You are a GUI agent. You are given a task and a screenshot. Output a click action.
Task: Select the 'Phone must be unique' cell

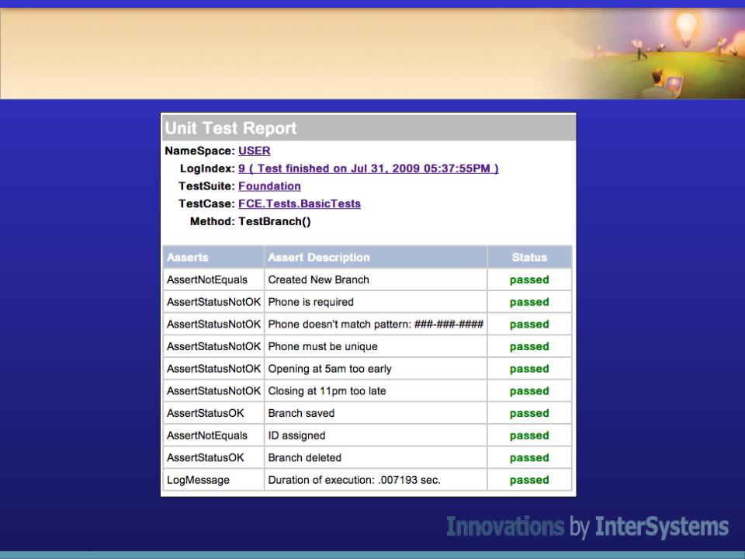(376, 346)
